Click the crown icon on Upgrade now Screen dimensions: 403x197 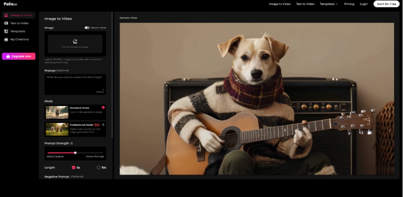(x=8, y=56)
